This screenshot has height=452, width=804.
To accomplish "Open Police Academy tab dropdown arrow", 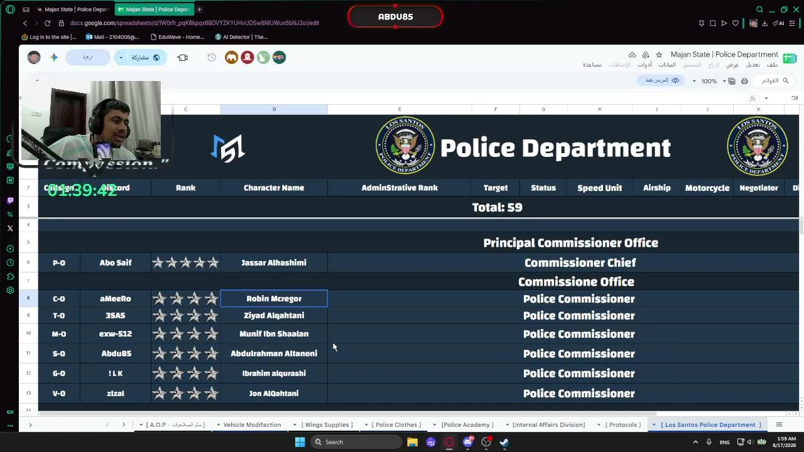I will [435, 425].
